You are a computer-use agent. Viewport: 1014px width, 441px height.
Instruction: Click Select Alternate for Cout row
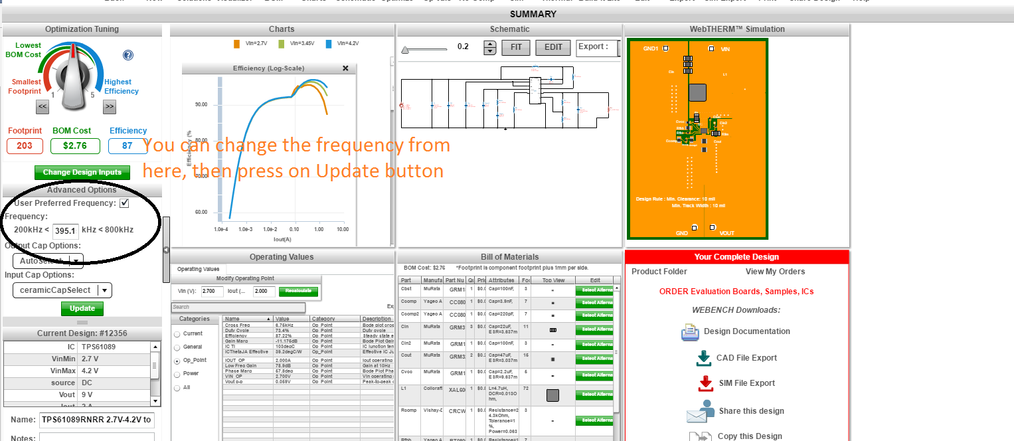(595, 359)
